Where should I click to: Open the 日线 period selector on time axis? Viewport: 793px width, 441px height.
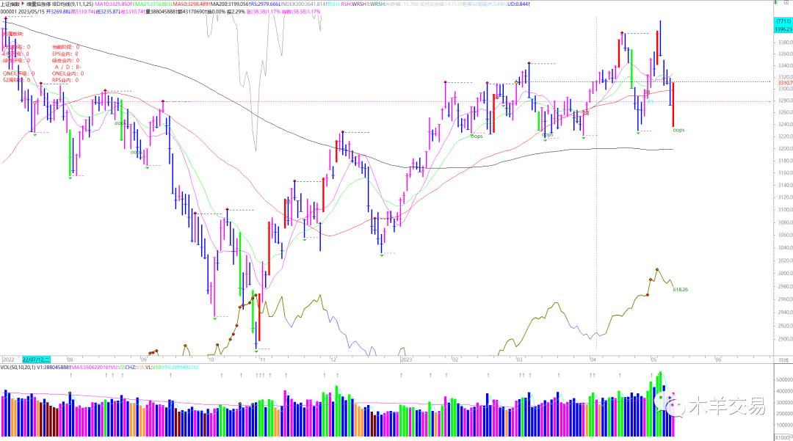pos(783,360)
